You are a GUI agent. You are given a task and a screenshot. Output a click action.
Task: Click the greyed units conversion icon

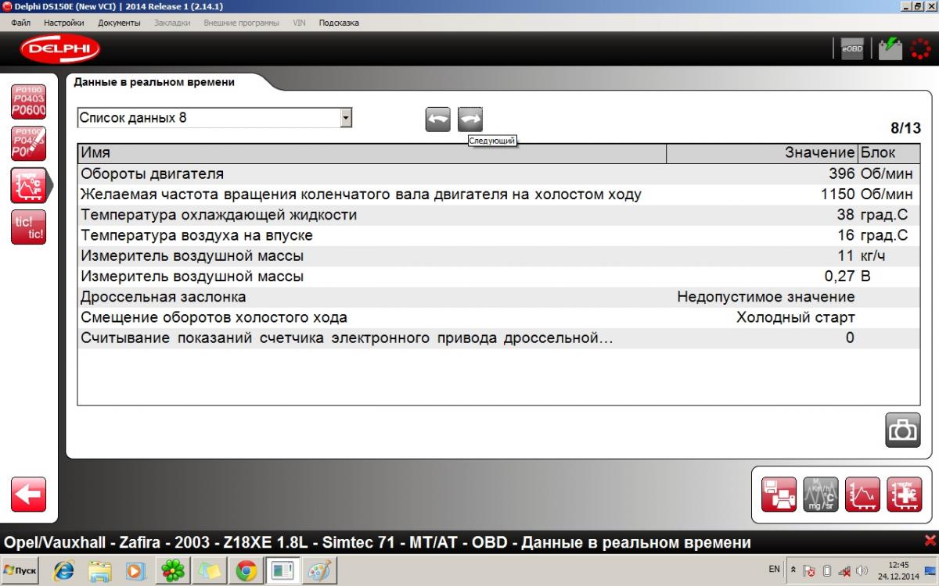click(820, 495)
